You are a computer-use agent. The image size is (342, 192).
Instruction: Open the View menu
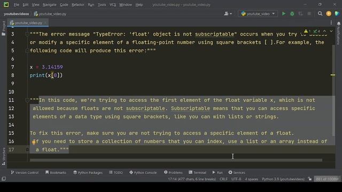pos(36,5)
